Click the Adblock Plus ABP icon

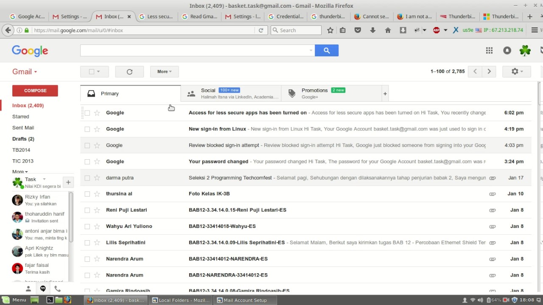(x=436, y=30)
